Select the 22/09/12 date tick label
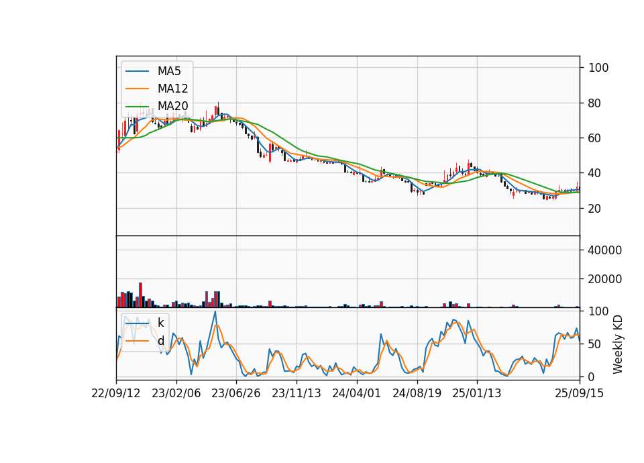The image size is (644, 463). 116,393
